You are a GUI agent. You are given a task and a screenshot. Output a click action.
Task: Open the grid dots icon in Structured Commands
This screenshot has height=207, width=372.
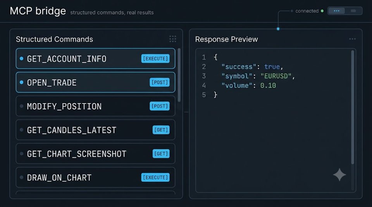173,39
